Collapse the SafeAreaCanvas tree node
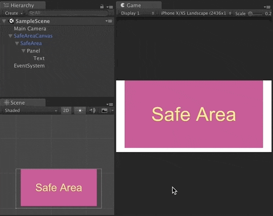Image resolution: width=273 pixels, height=216 pixels. tap(10, 36)
